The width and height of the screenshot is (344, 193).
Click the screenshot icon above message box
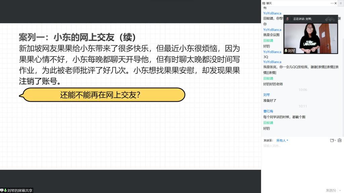point(340,140)
